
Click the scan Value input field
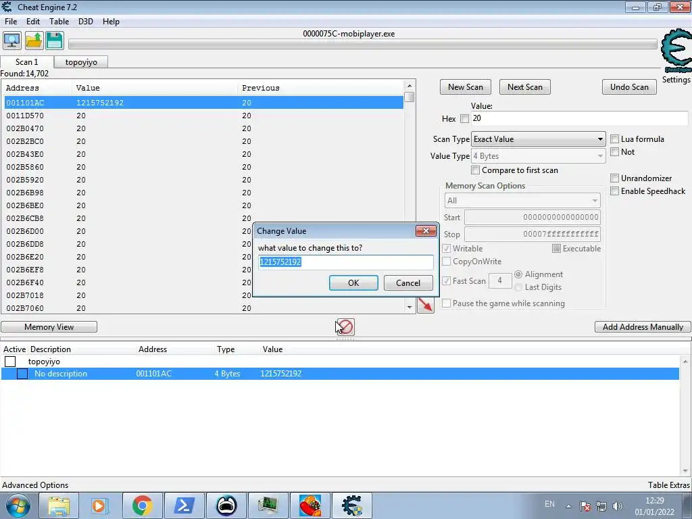(x=579, y=118)
